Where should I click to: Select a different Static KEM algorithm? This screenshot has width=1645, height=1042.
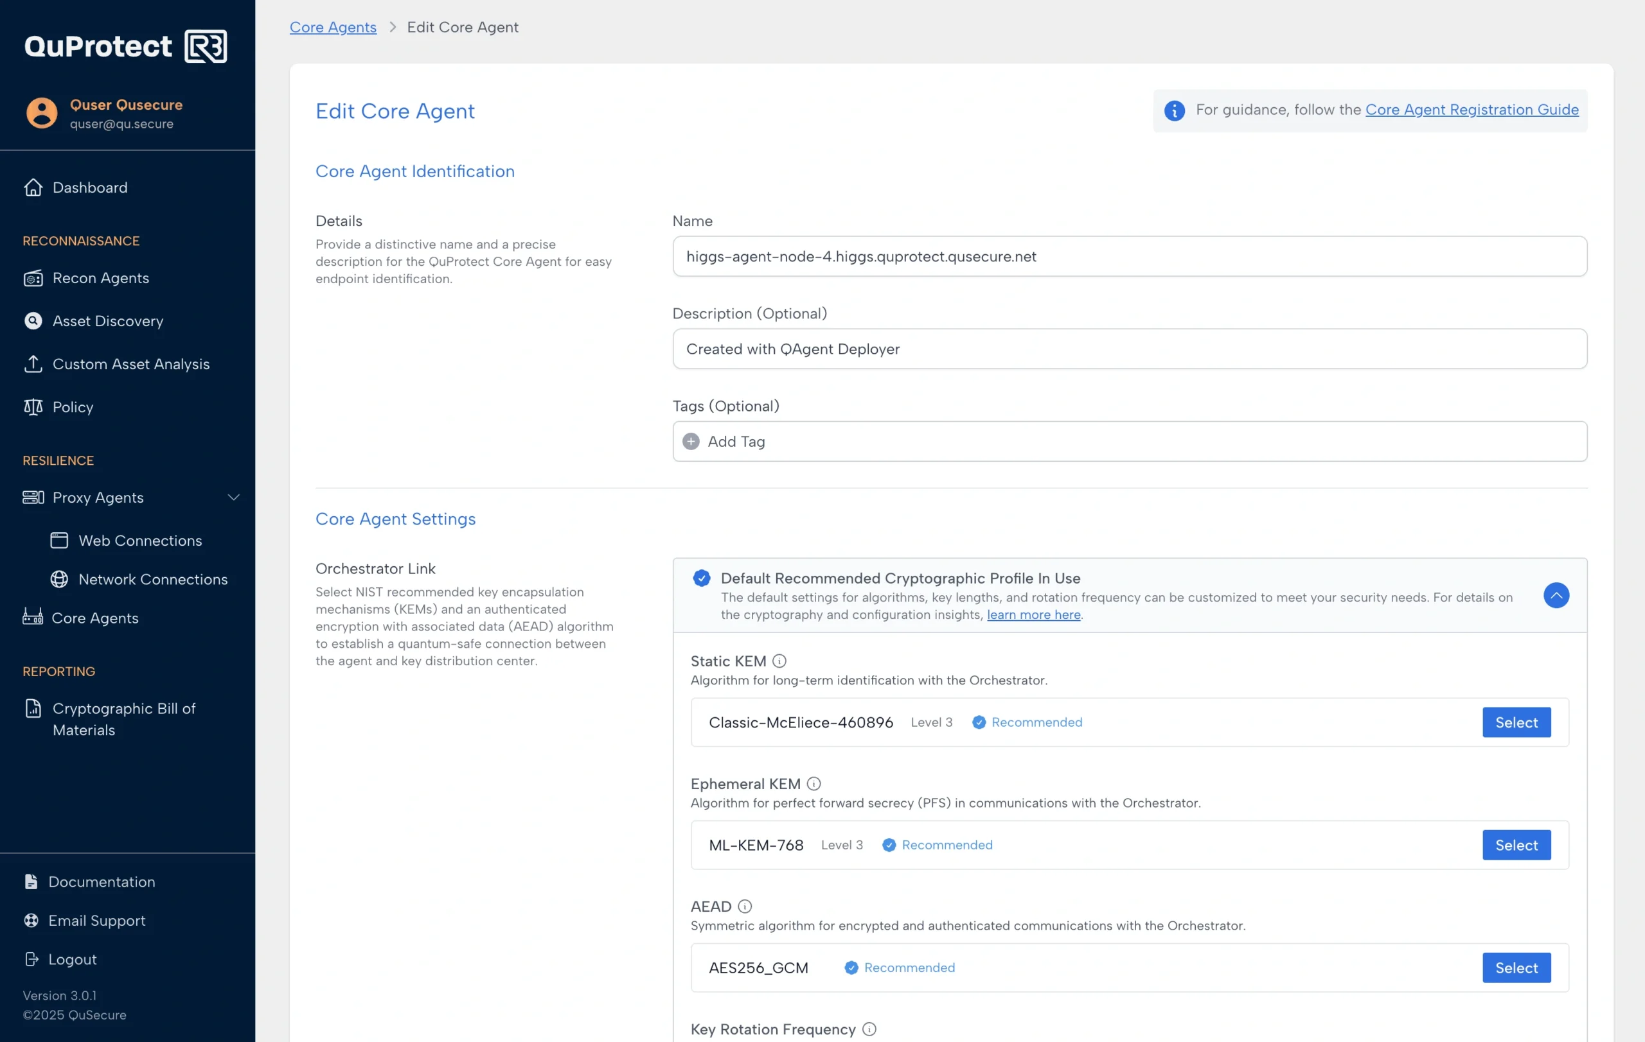pos(1516,722)
